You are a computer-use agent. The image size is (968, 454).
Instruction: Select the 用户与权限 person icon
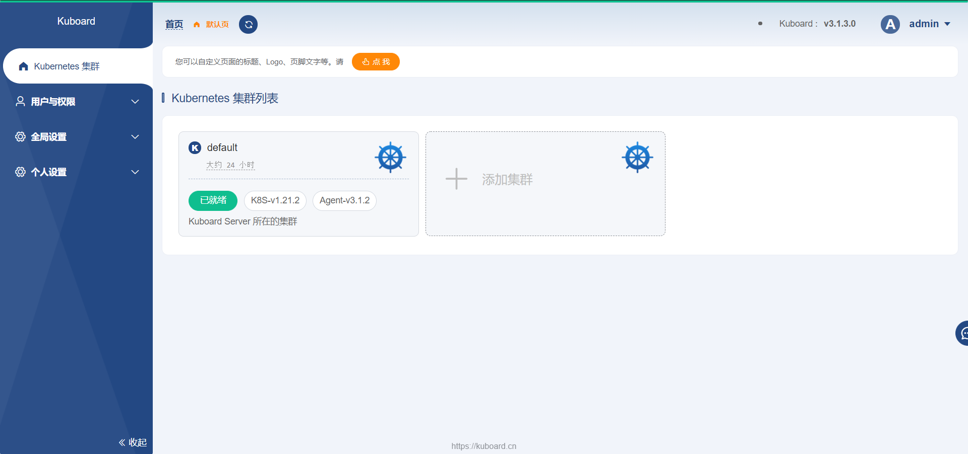coord(20,101)
